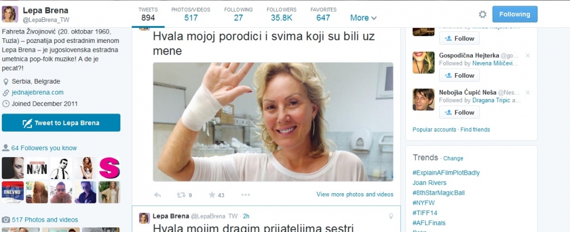Click the location pin icon on second tweet
Screen dimensions: 570x232
point(391,216)
